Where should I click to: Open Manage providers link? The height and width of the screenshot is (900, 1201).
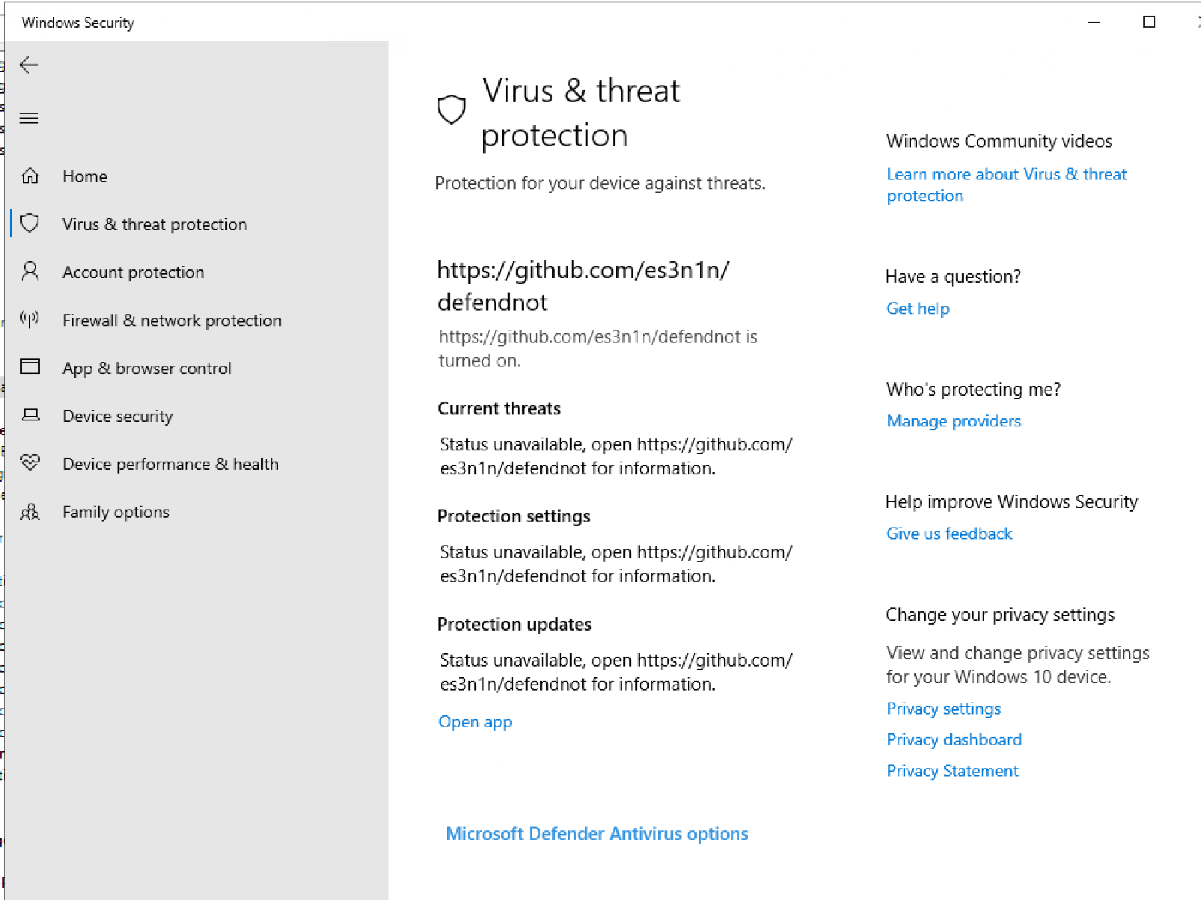click(x=953, y=421)
